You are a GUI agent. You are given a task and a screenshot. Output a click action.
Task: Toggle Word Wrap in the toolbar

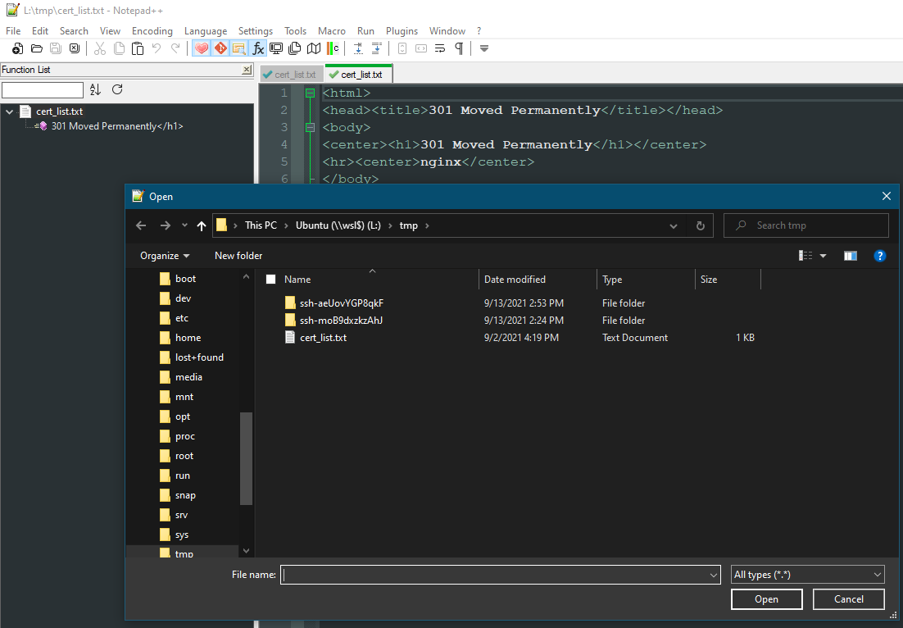440,49
